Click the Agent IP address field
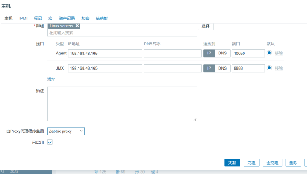Viewport: 307px width, 174px height. pos(105,54)
